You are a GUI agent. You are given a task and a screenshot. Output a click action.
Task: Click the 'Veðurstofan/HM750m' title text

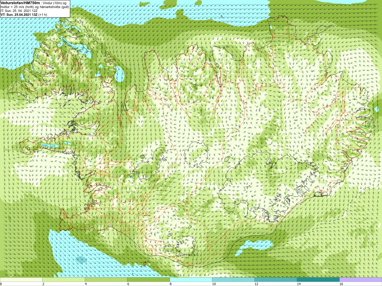tap(20, 3)
